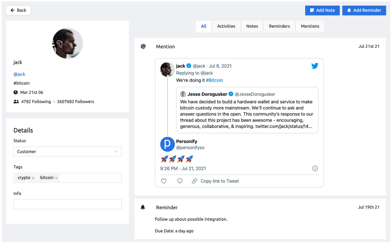Screen dimensions: 392x243
Task: Click the Add Reminder button
Action: pos(364,10)
